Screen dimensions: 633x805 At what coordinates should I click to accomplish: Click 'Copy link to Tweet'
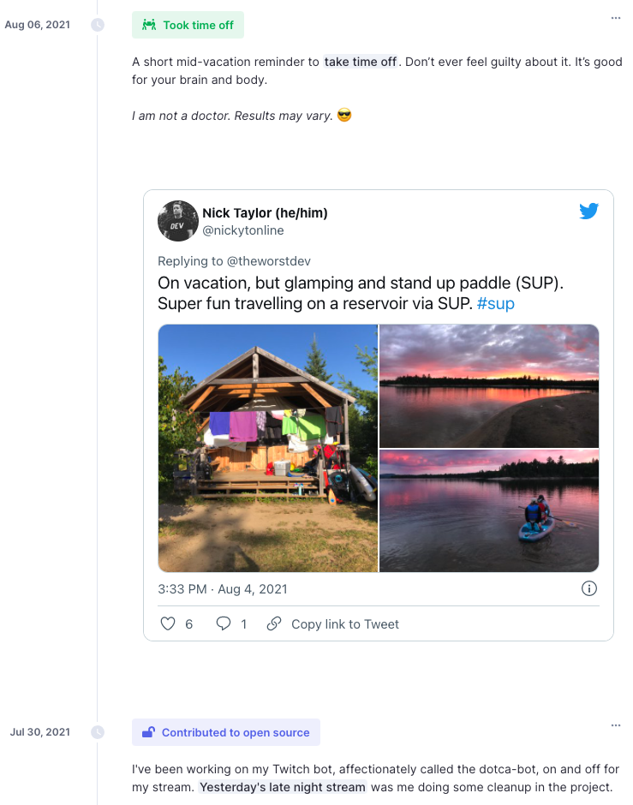344,624
